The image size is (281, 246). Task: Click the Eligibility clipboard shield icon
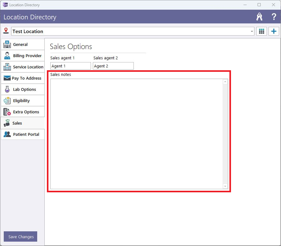pos(7,101)
